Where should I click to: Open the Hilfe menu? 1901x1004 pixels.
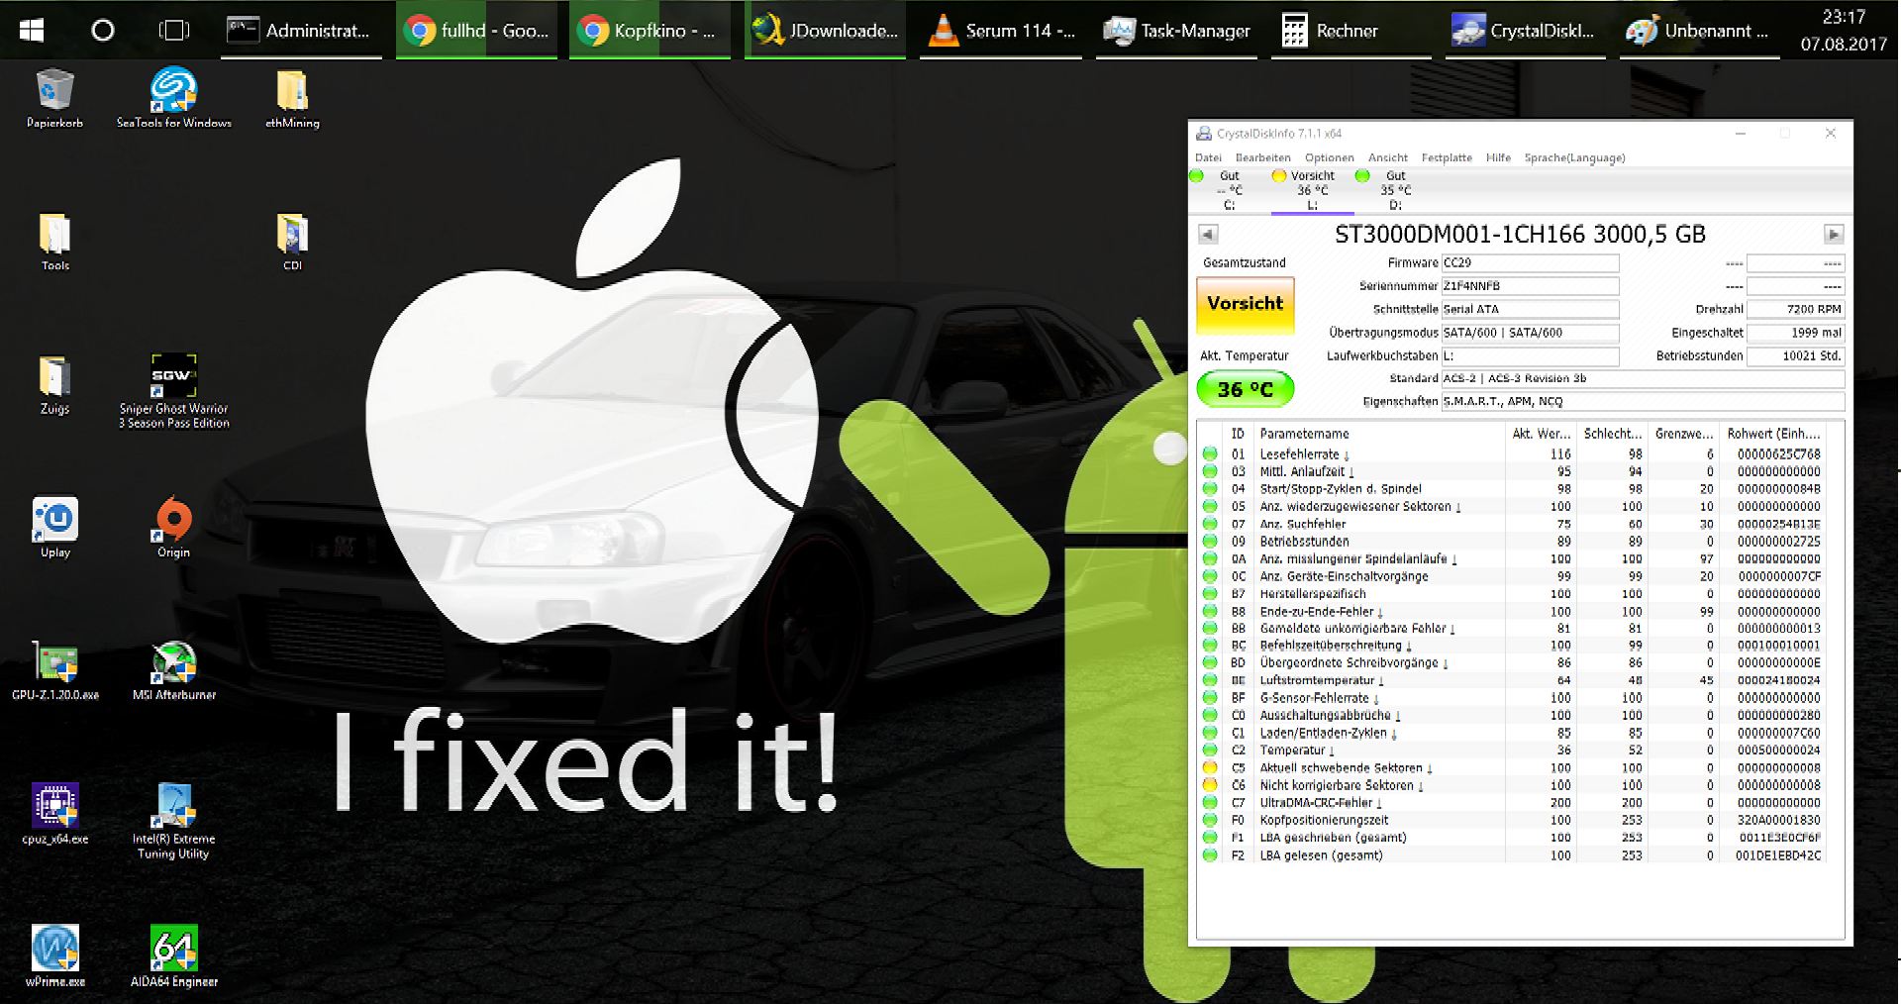pyautogui.click(x=1498, y=157)
